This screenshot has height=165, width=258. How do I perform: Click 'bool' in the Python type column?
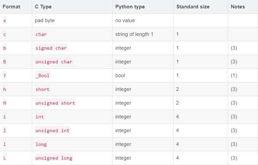click(x=120, y=75)
